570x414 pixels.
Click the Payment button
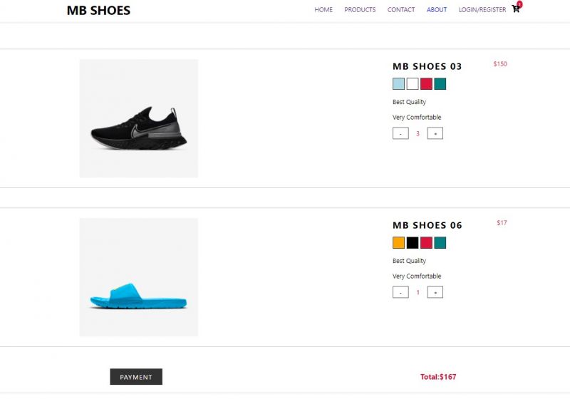pyautogui.click(x=136, y=377)
